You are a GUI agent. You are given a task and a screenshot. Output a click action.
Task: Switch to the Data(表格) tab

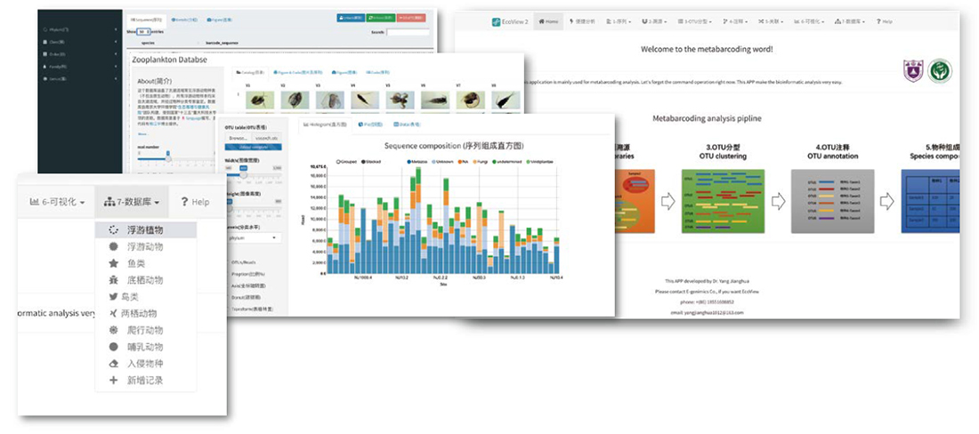409,125
